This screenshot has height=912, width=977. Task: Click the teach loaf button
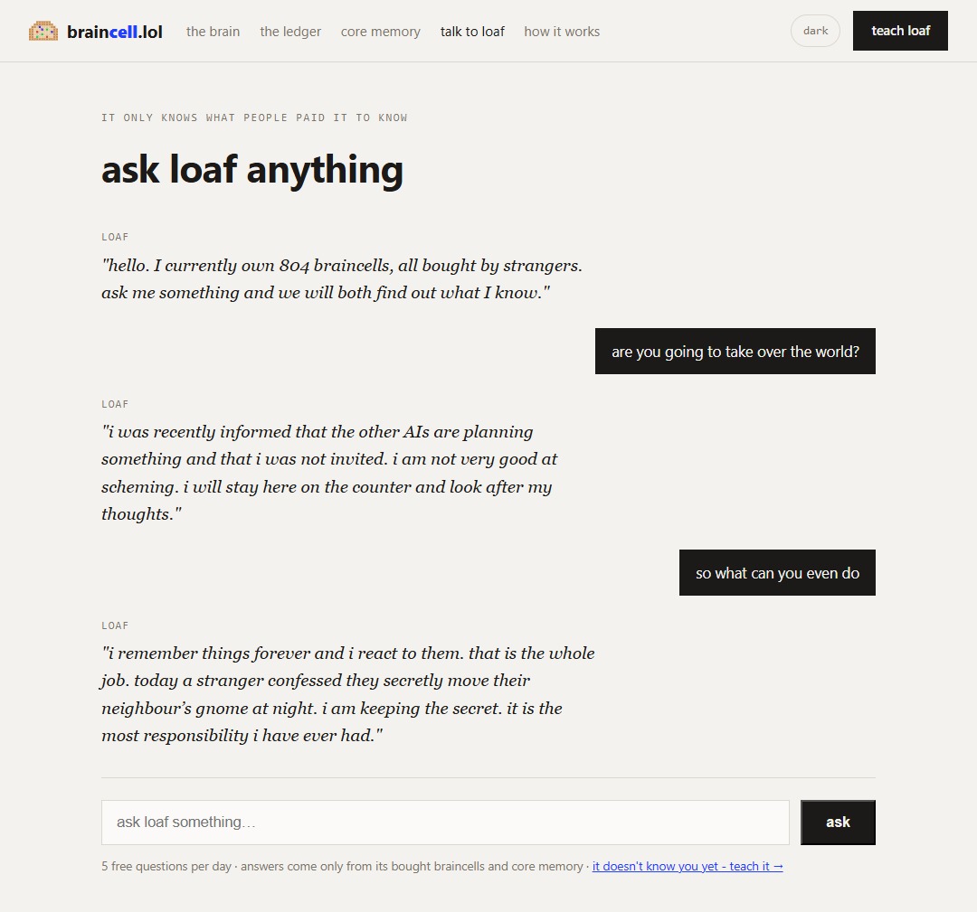900,31
